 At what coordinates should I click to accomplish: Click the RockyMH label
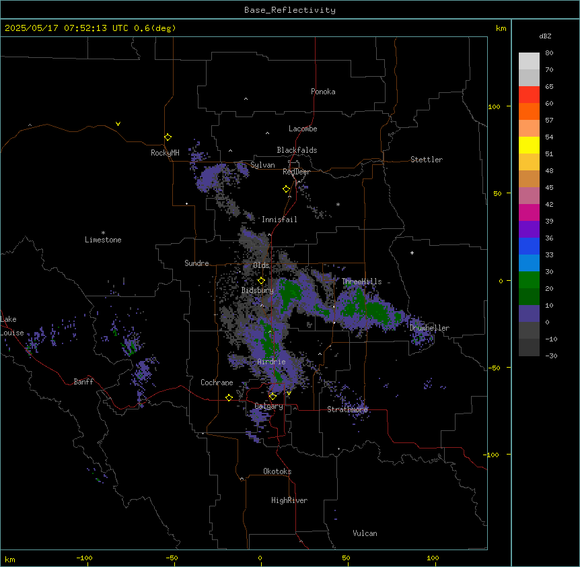pyautogui.click(x=165, y=153)
